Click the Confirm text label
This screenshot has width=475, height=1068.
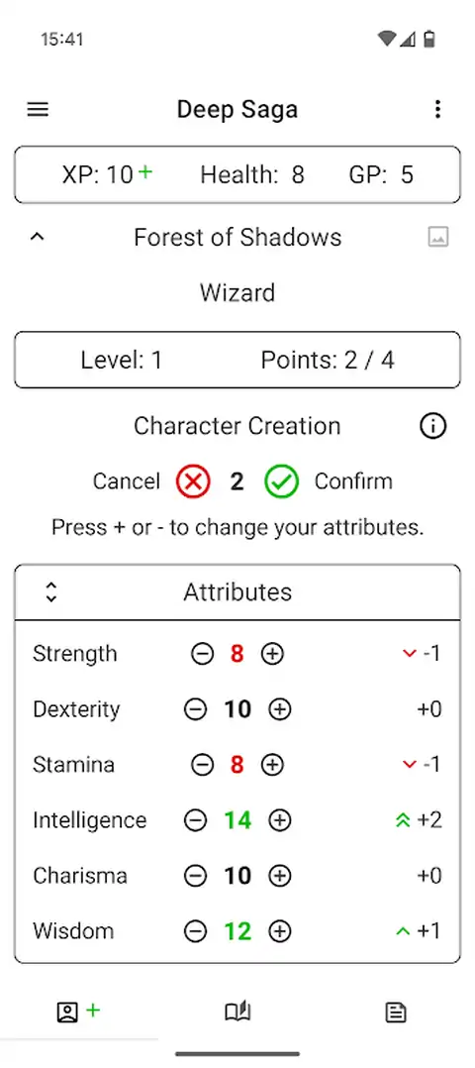[x=353, y=481]
